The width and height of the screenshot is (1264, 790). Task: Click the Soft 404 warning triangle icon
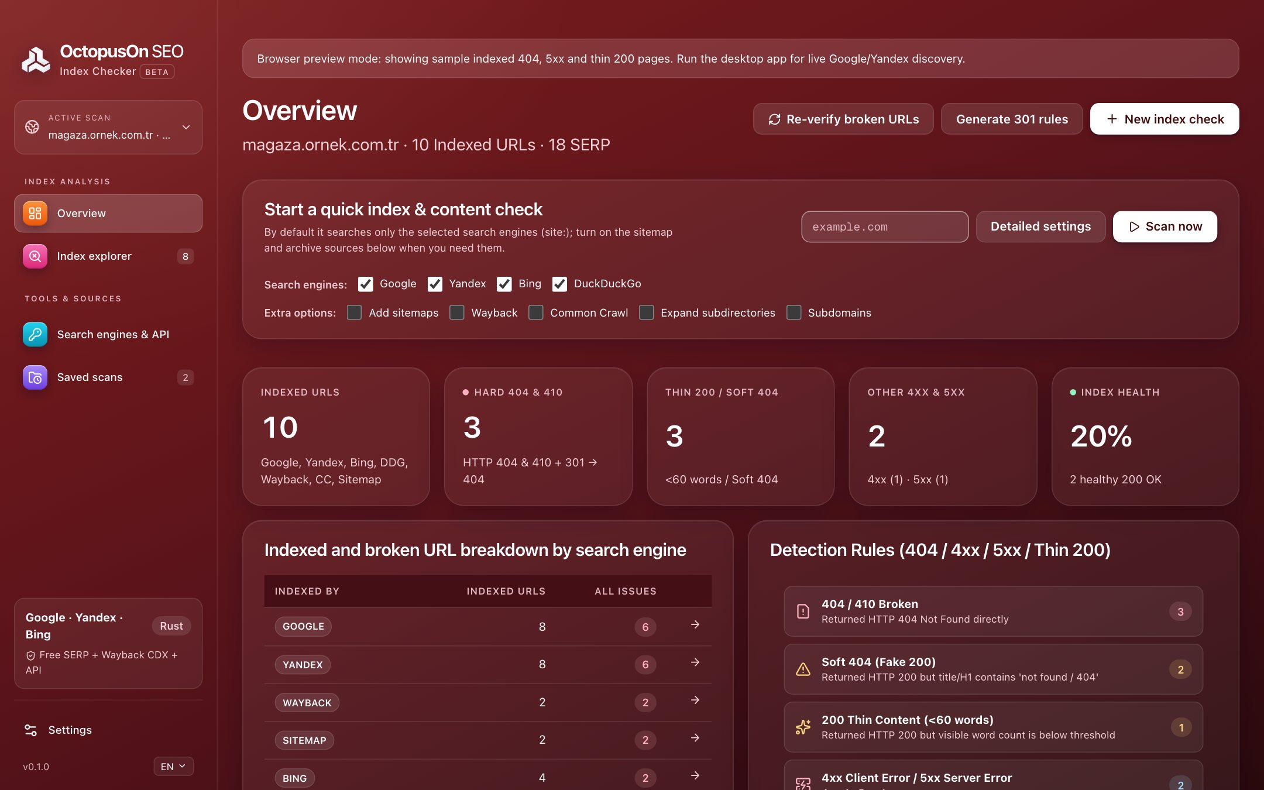click(803, 669)
